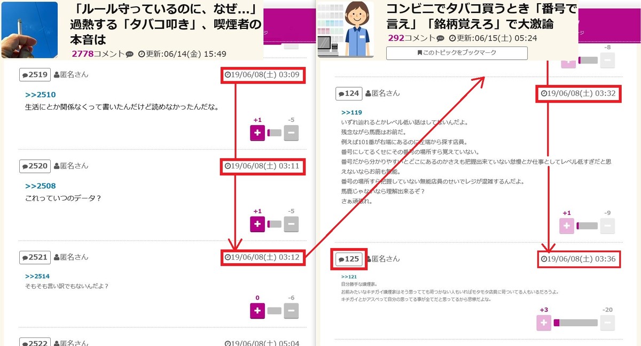641x346 pixels.
Task: Upvote comment 125 with the plus icon
Action: (544, 322)
